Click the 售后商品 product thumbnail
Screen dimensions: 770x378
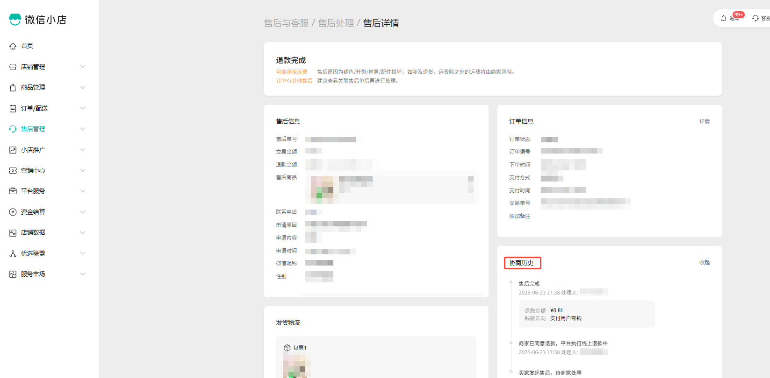322,189
